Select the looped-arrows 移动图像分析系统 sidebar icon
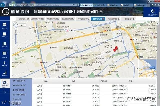The width and height of the screenshot is (160, 106). (x=4, y=82)
